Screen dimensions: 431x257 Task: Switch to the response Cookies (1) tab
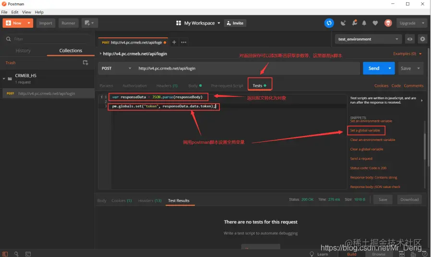pyautogui.click(x=121, y=201)
